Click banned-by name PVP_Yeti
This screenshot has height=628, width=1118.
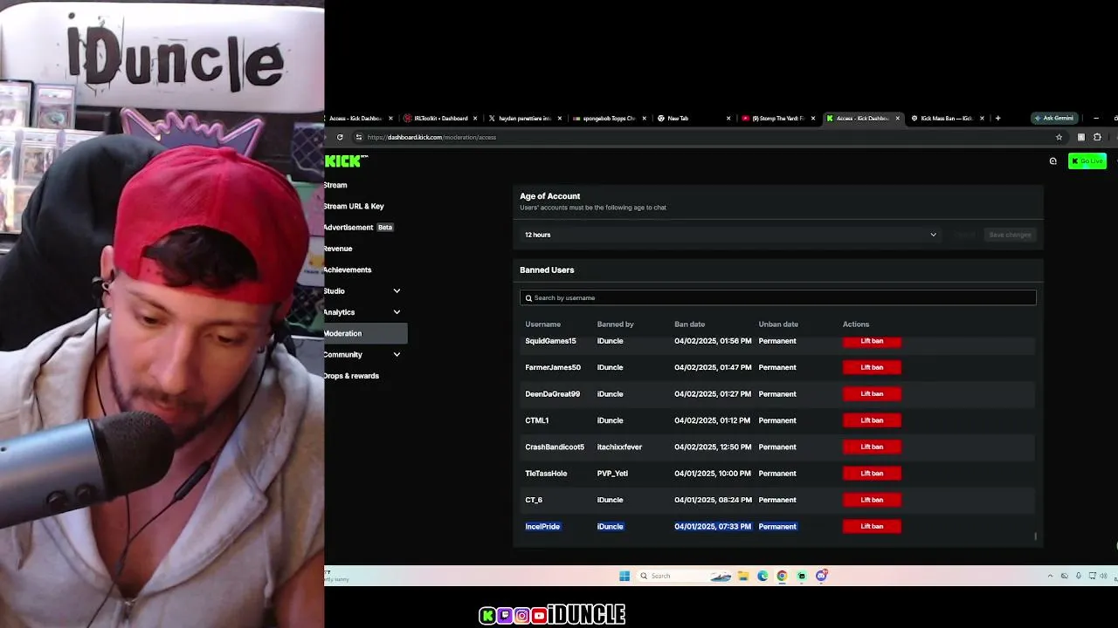[612, 474]
